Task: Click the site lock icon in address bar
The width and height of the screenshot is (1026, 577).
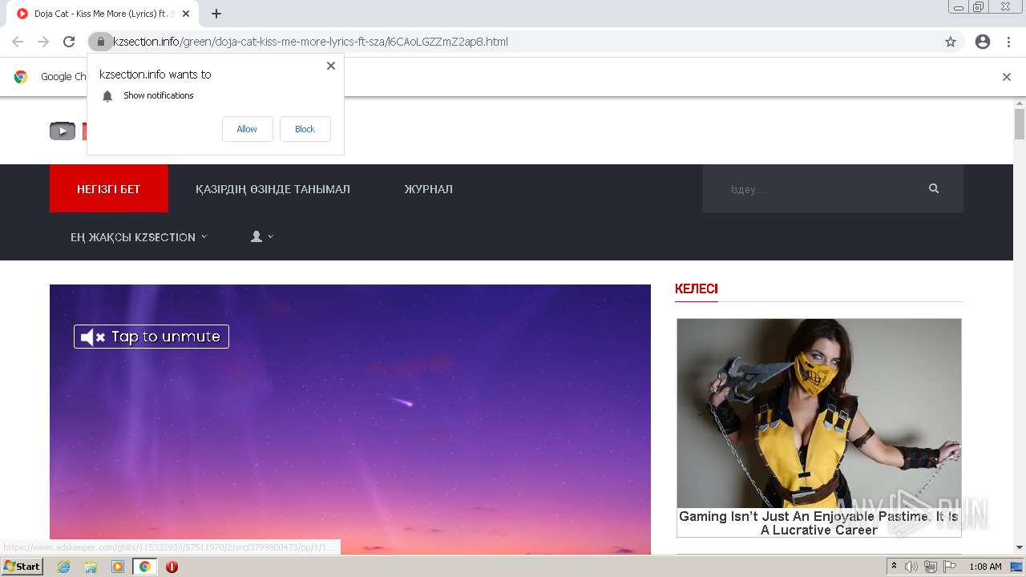Action: (x=100, y=42)
